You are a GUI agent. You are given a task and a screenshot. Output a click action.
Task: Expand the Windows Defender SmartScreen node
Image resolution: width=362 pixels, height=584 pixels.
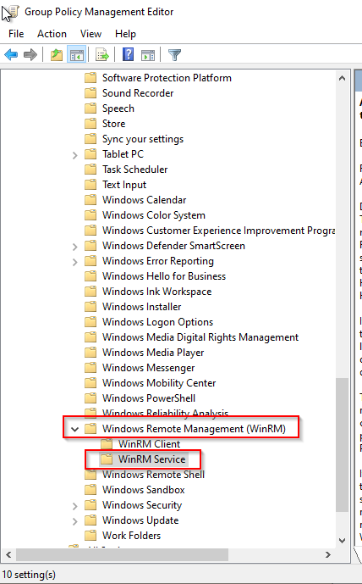point(74,247)
